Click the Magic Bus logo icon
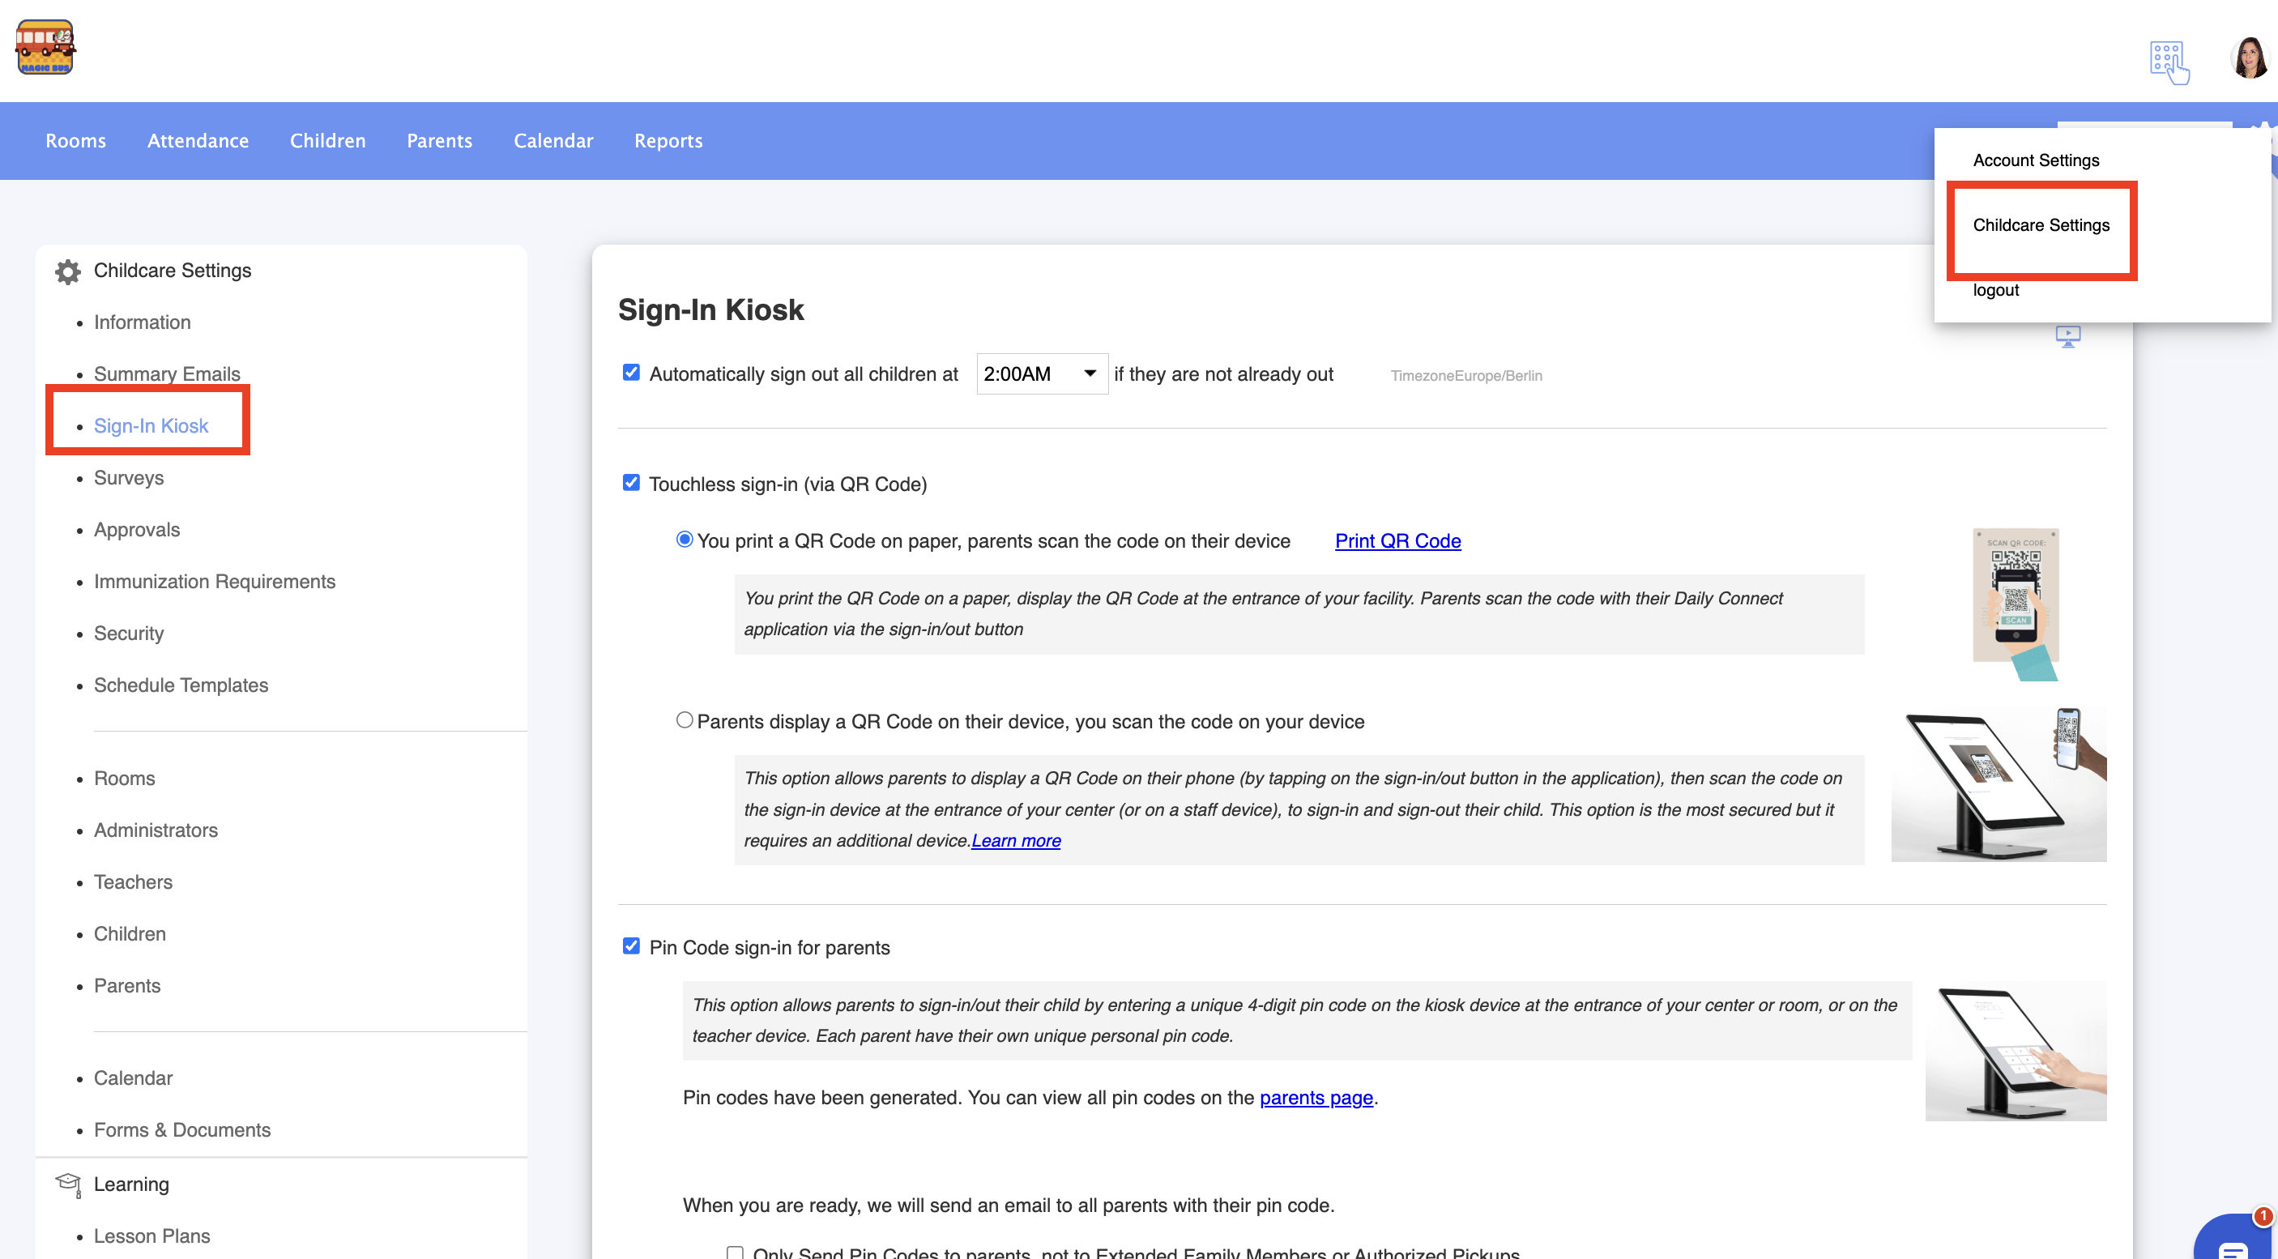This screenshot has width=2278, height=1259. (45, 48)
